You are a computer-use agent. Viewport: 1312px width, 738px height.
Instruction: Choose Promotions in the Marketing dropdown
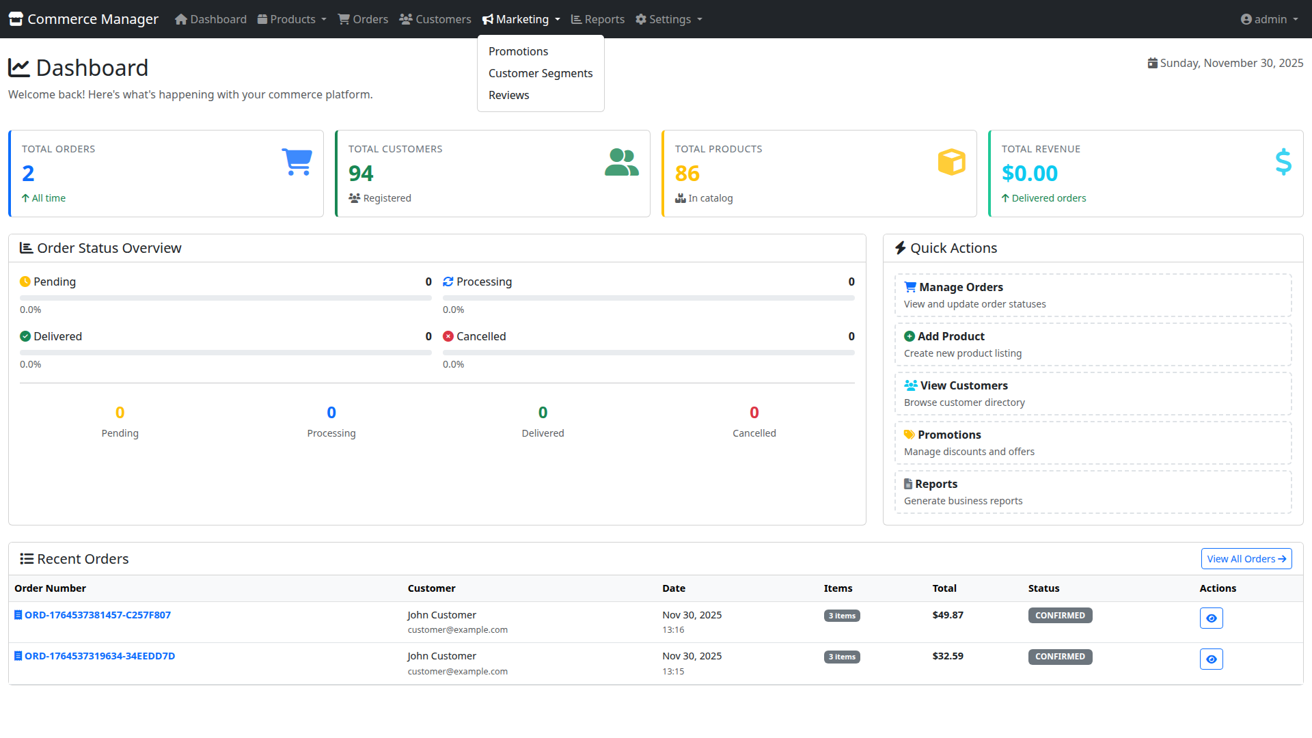point(518,51)
